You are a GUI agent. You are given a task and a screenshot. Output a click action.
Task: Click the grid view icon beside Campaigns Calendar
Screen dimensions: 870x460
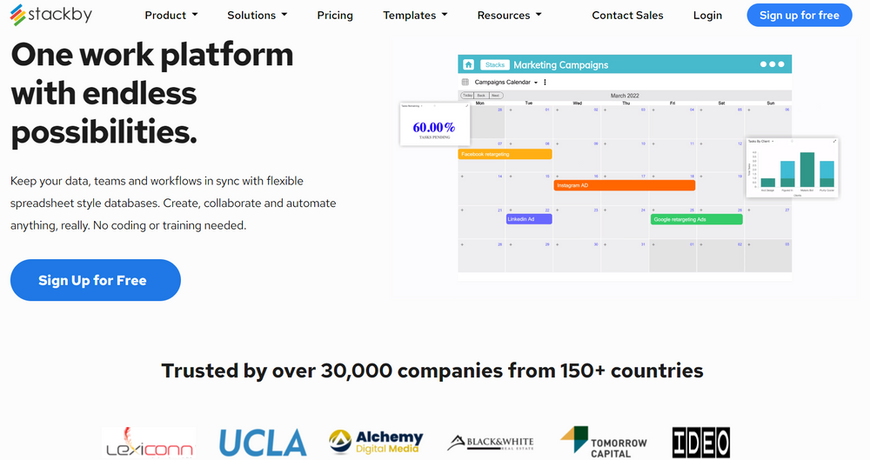pyautogui.click(x=465, y=83)
